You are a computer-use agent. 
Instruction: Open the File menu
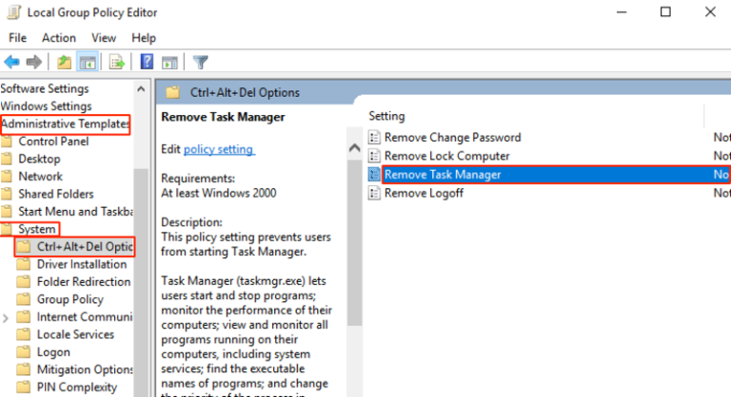pyautogui.click(x=18, y=38)
